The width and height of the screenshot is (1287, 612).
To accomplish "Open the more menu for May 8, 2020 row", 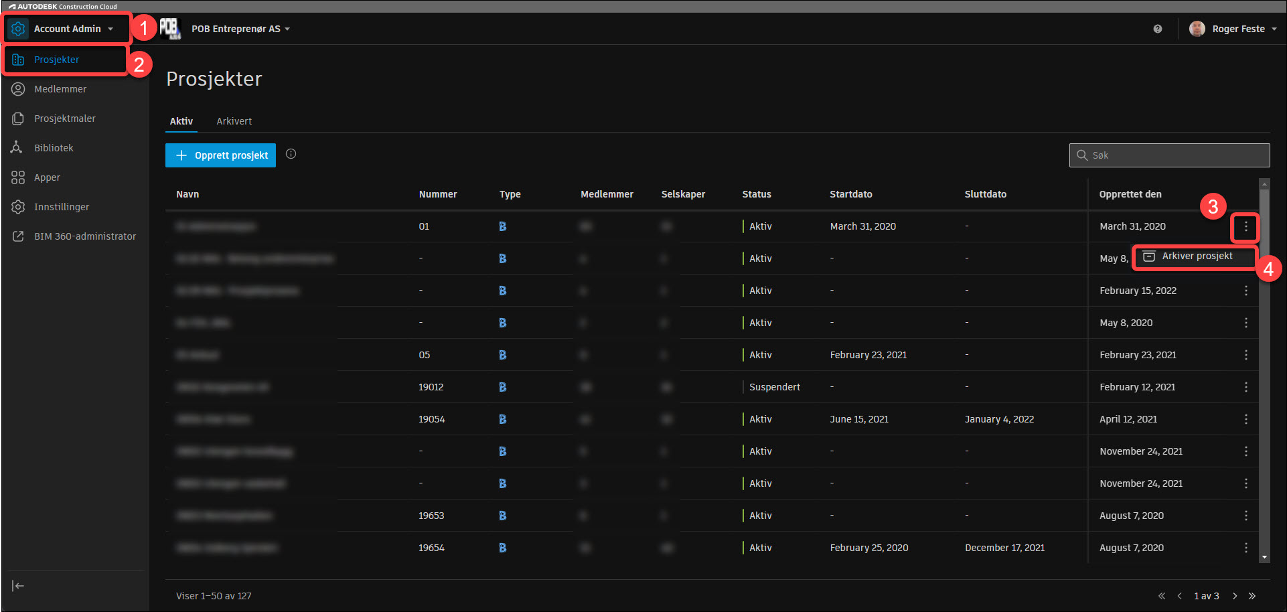I will tap(1245, 323).
